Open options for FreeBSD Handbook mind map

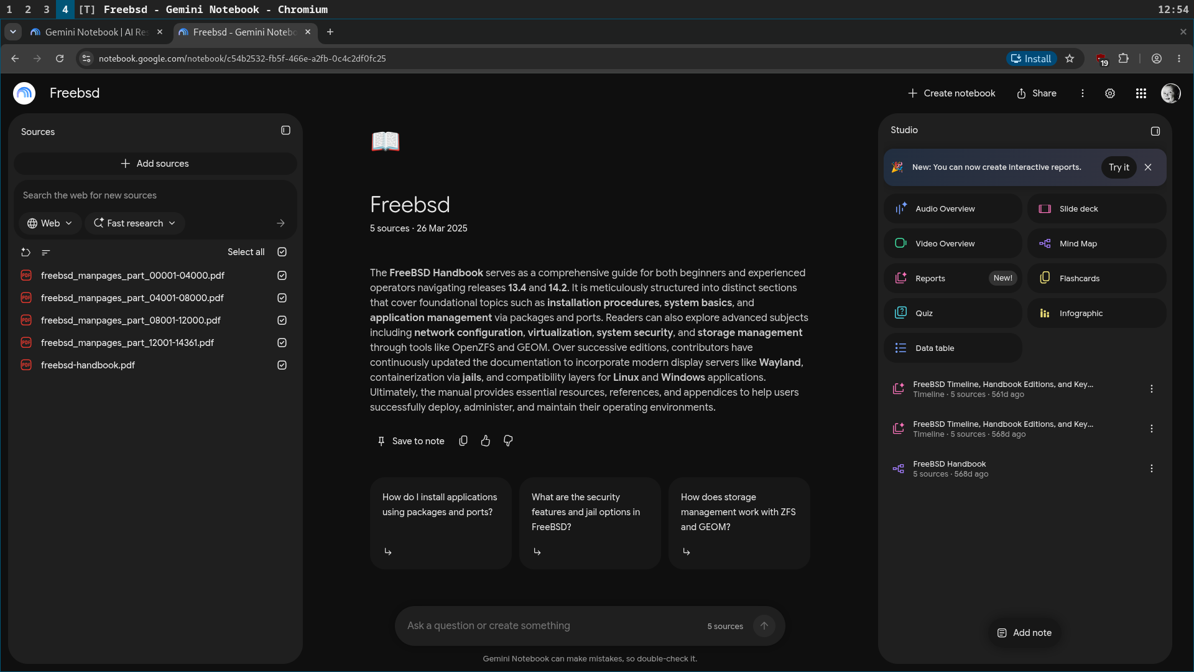pos(1151,469)
